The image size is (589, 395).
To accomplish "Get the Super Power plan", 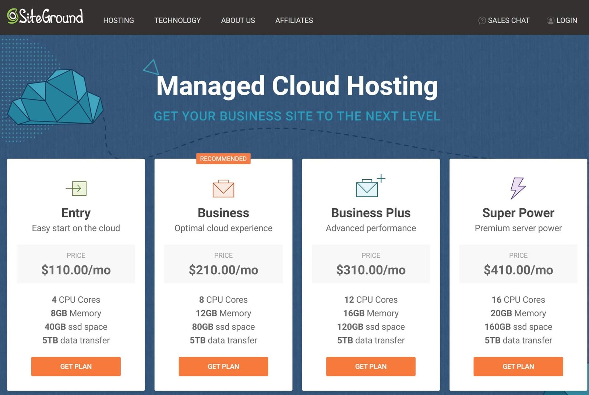I will point(518,366).
